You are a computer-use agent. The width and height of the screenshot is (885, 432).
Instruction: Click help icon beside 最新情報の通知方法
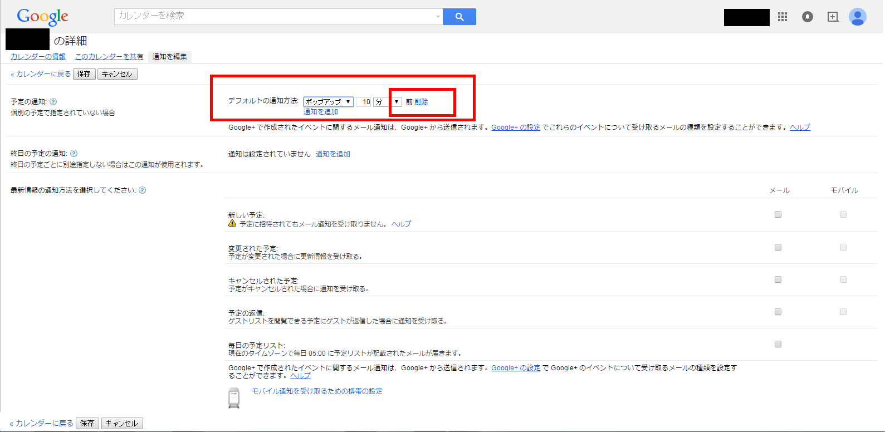coord(143,190)
